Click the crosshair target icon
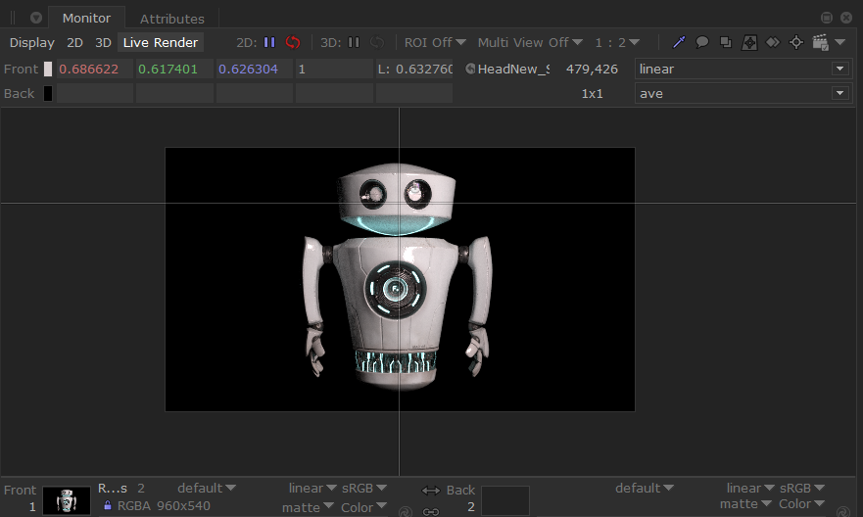The width and height of the screenshot is (863, 517). click(x=796, y=43)
